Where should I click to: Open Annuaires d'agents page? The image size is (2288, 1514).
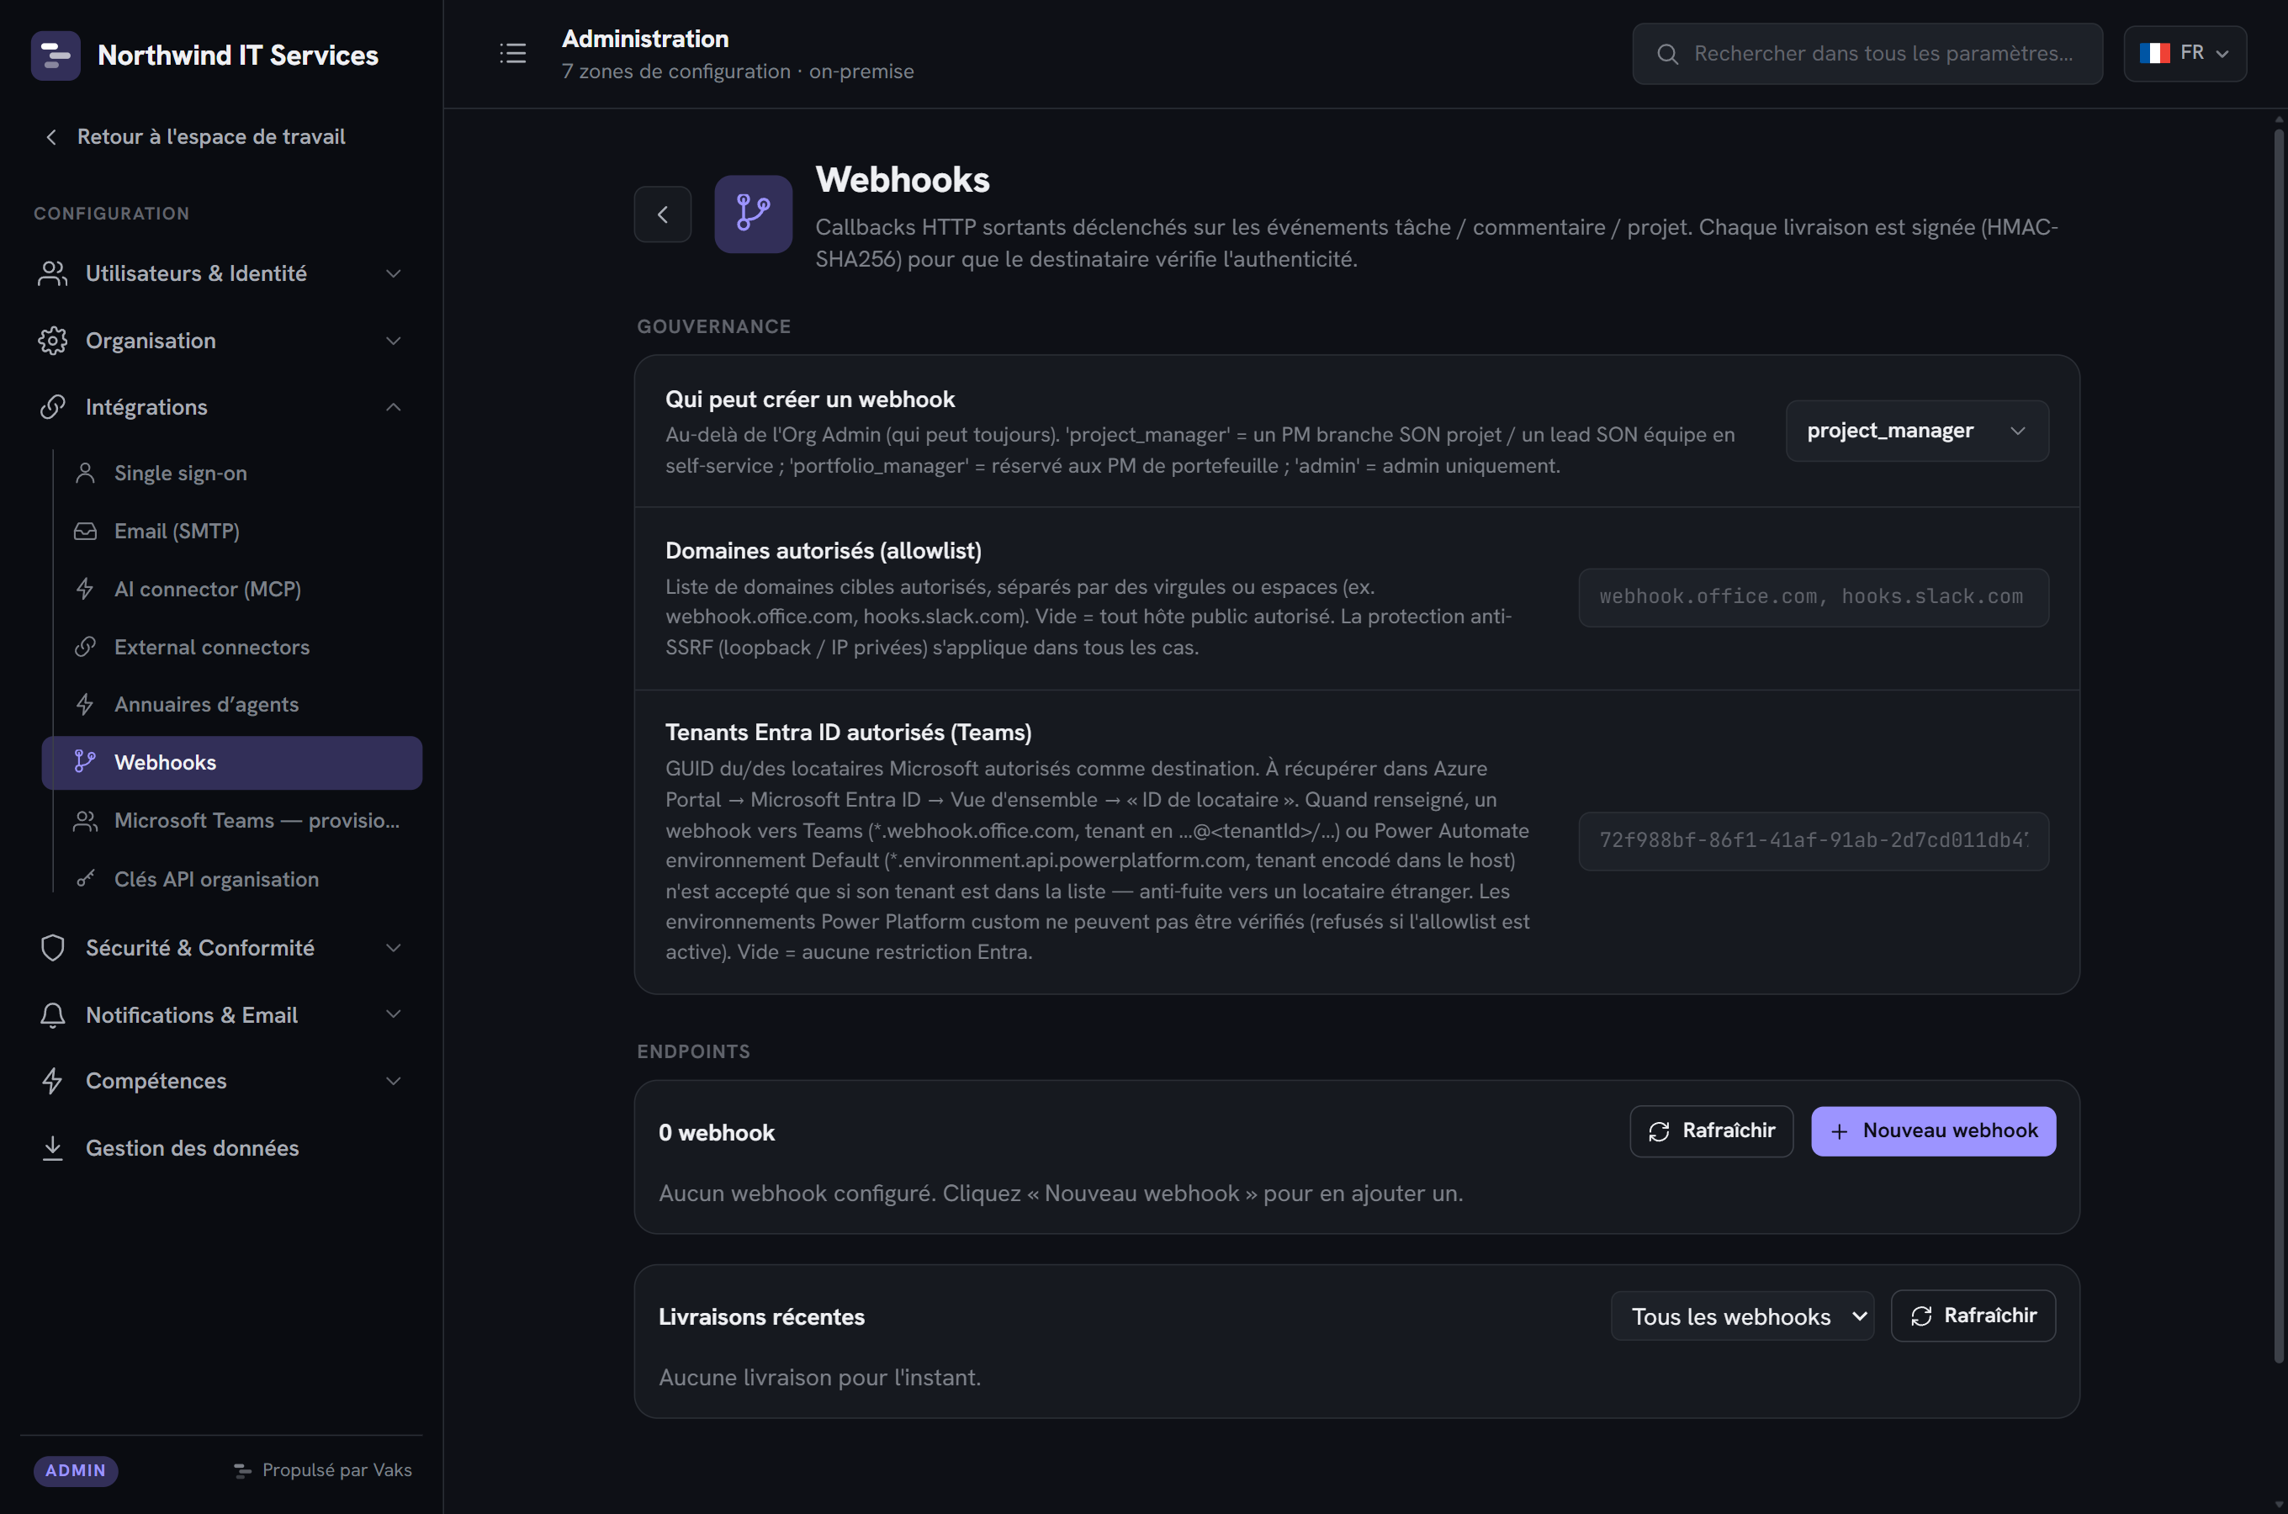pos(231,705)
